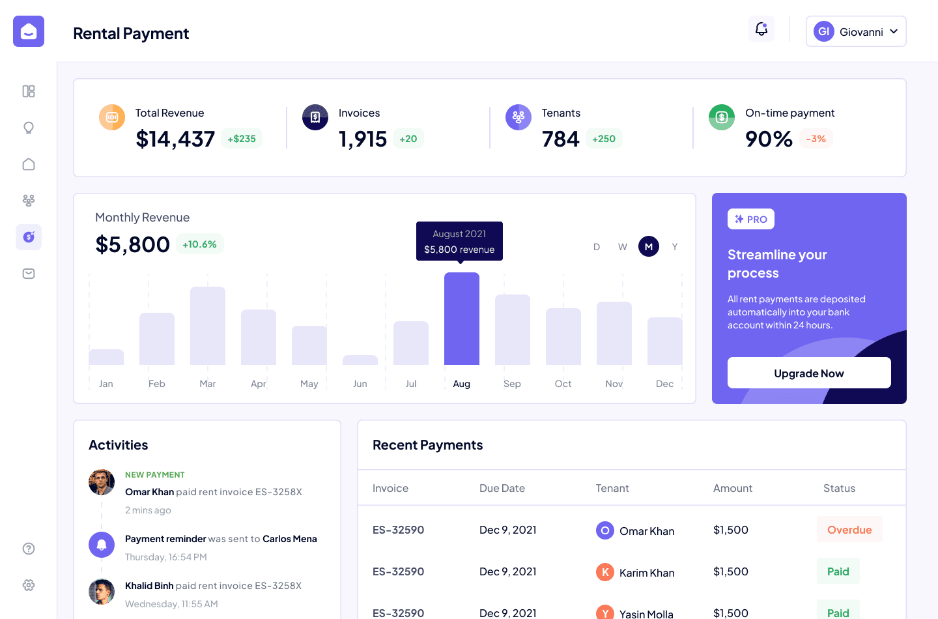Open the help question mark icon

click(x=29, y=549)
